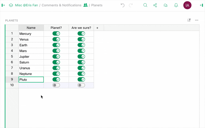The height and width of the screenshot is (128, 205).
Task: Toggle Planet? switch for Pluto
Action: point(56,80)
